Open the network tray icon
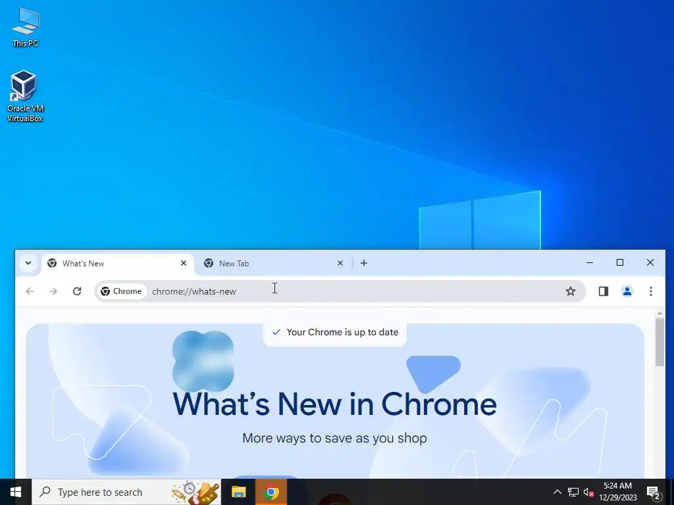The height and width of the screenshot is (505, 674). coord(573,492)
